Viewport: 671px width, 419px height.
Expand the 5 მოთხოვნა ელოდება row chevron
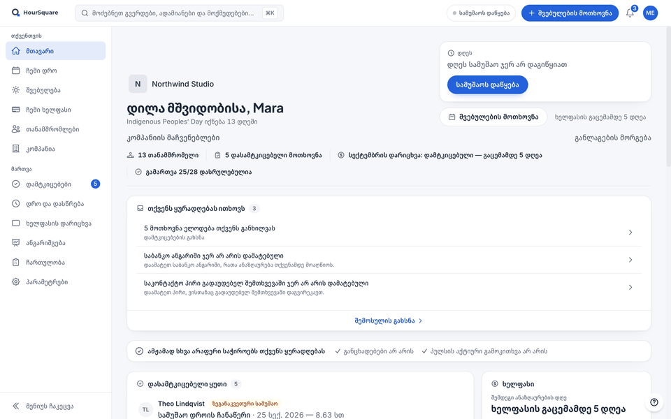click(x=630, y=232)
